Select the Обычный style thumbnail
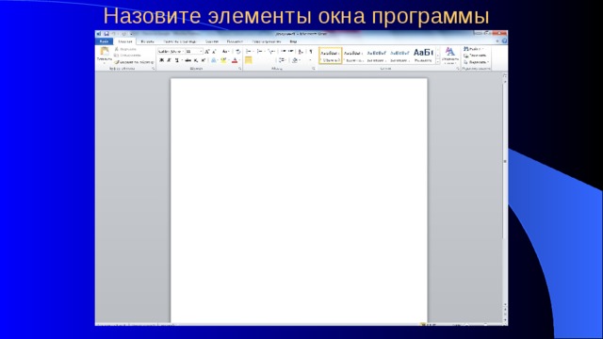The image size is (603, 339). 331,56
